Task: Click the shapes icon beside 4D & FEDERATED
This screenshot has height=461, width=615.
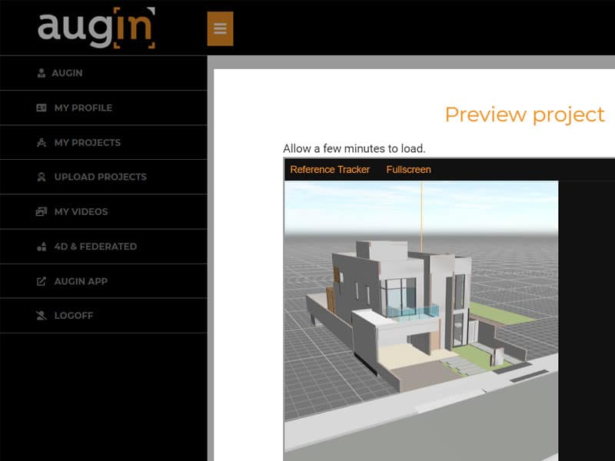Action: point(42,247)
